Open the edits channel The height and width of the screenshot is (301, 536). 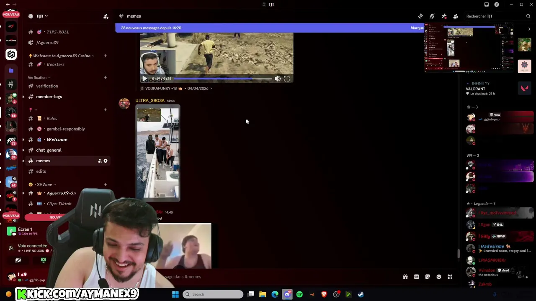click(41, 171)
